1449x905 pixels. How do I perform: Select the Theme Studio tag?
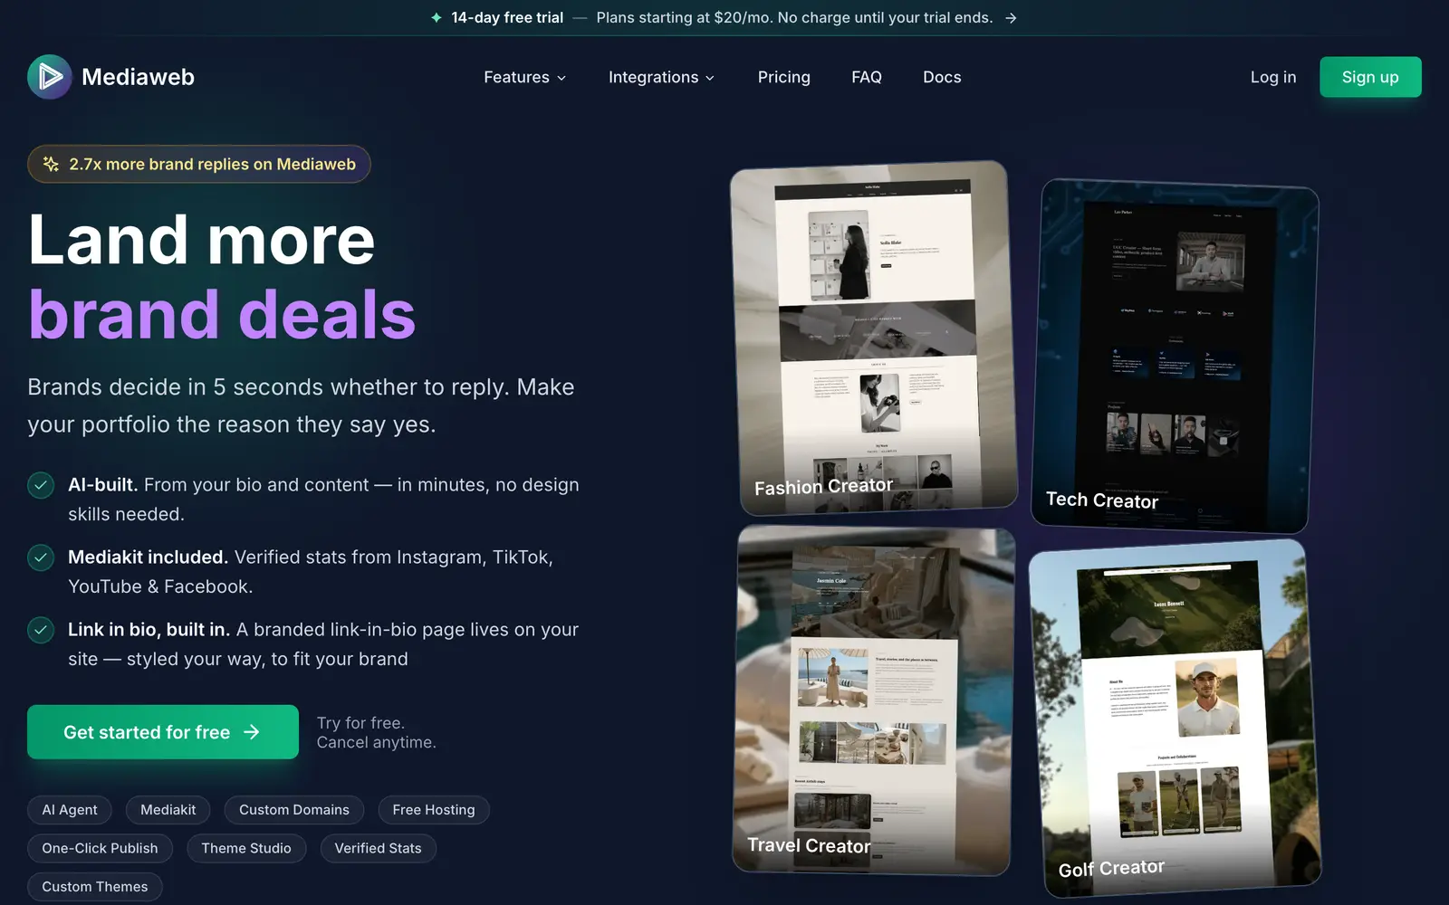(246, 848)
